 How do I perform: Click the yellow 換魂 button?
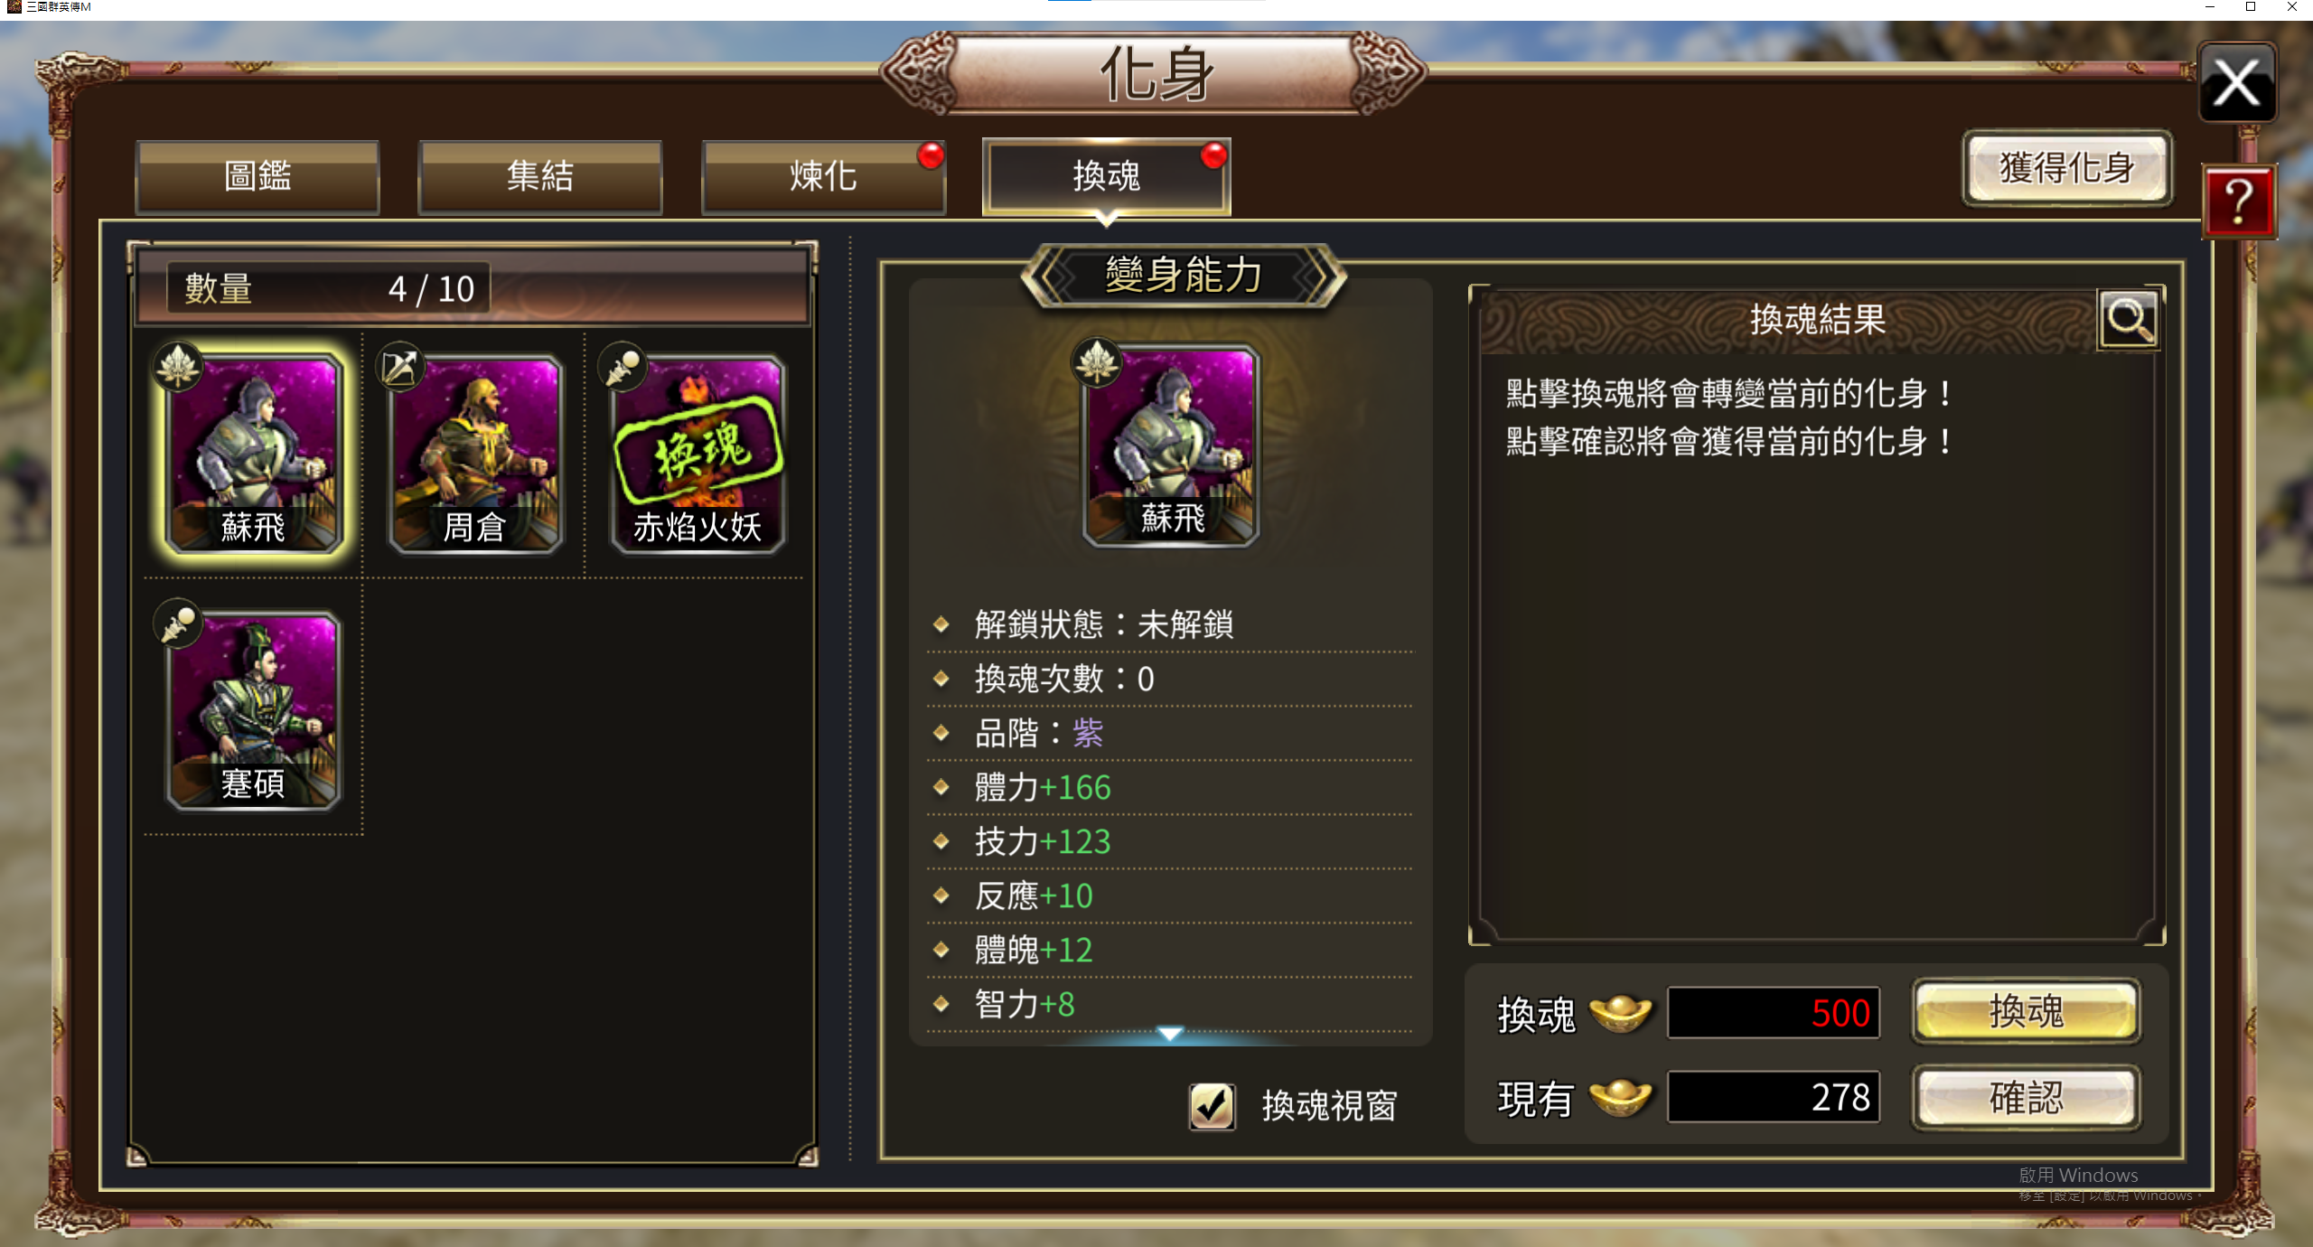(2027, 1012)
